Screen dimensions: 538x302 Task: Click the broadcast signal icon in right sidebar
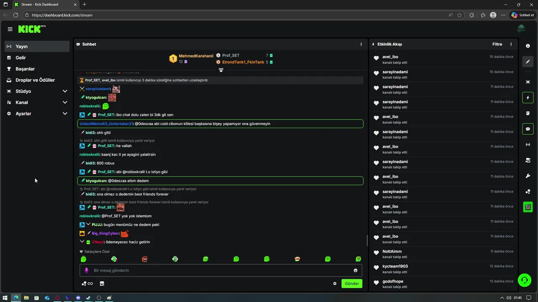(x=528, y=145)
